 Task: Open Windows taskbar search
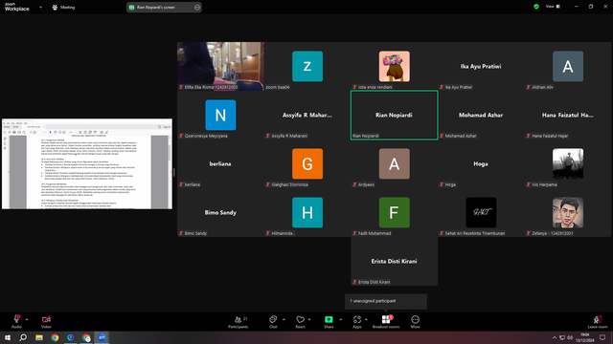[x=23, y=337]
